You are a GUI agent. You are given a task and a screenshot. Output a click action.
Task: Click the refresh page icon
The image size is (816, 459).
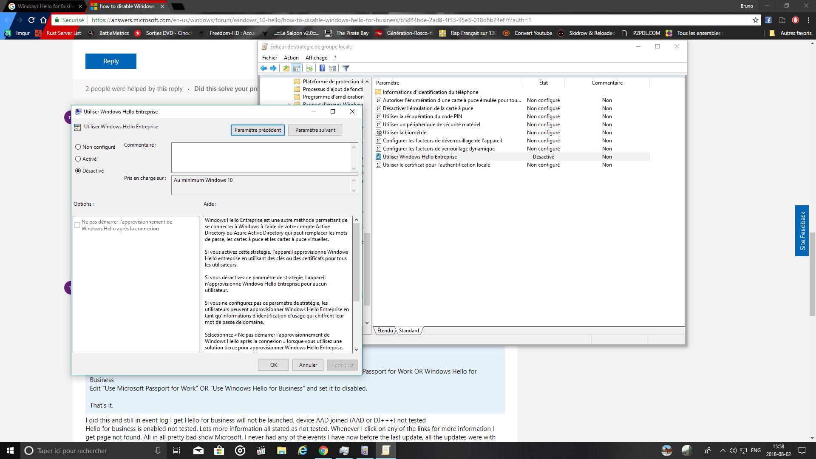click(31, 20)
